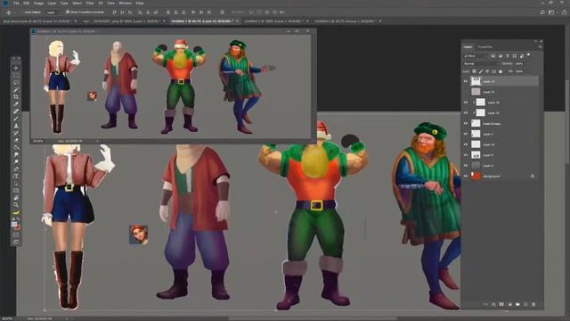Open the Layers panel flyout menu
Image resolution: width=570 pixels, height=321 pixels.
coord(540,47)
